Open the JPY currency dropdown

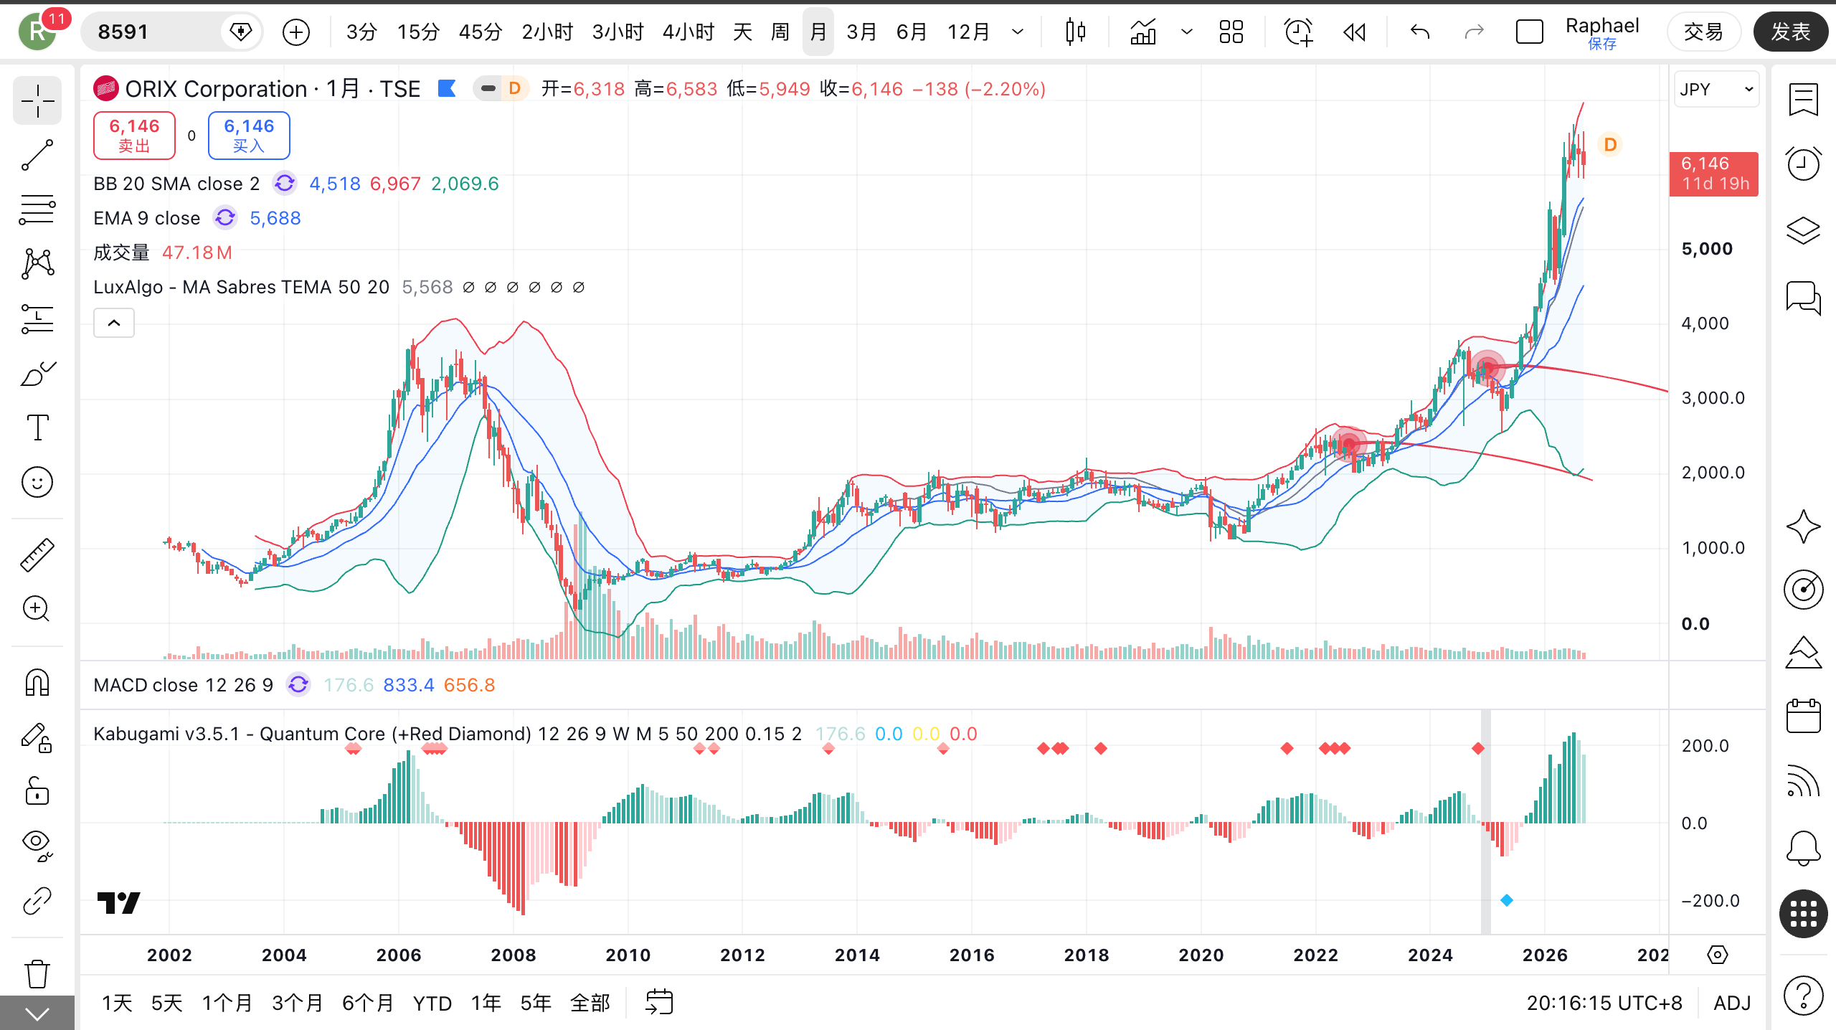(x=1716, y=90)
